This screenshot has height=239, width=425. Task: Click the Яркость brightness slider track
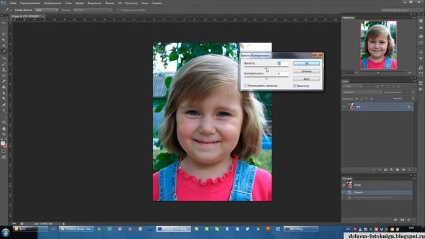(266, 67)
